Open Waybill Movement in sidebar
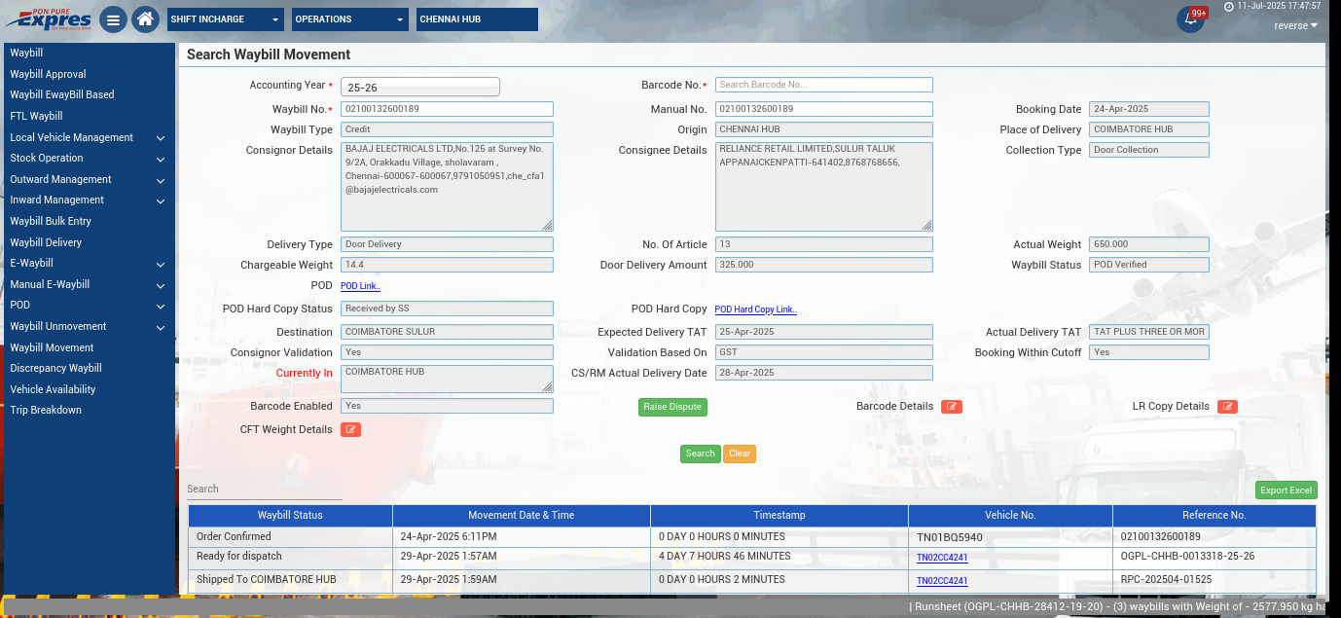 53,347
